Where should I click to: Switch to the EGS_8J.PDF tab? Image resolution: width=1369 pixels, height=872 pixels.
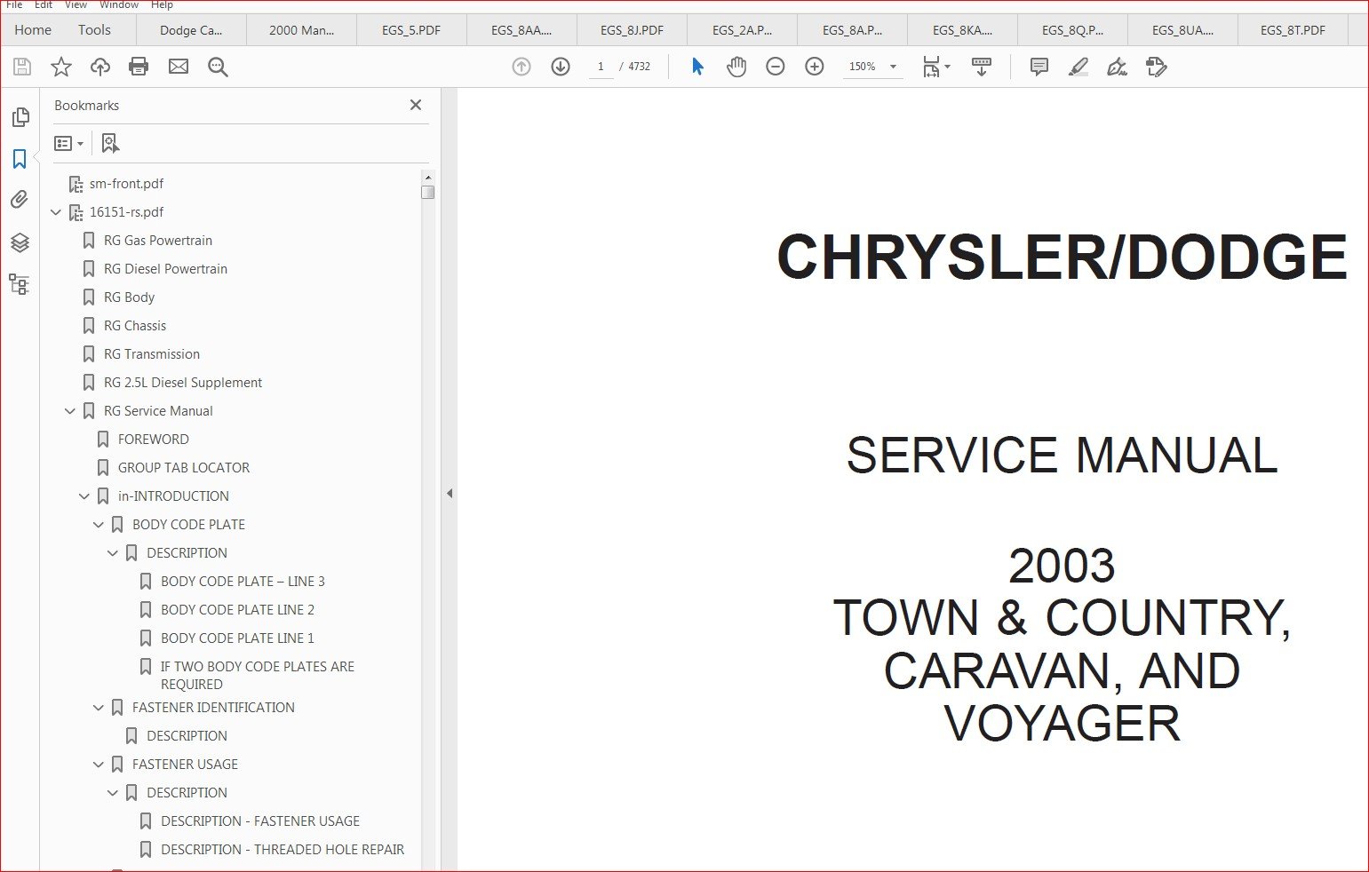632,30
